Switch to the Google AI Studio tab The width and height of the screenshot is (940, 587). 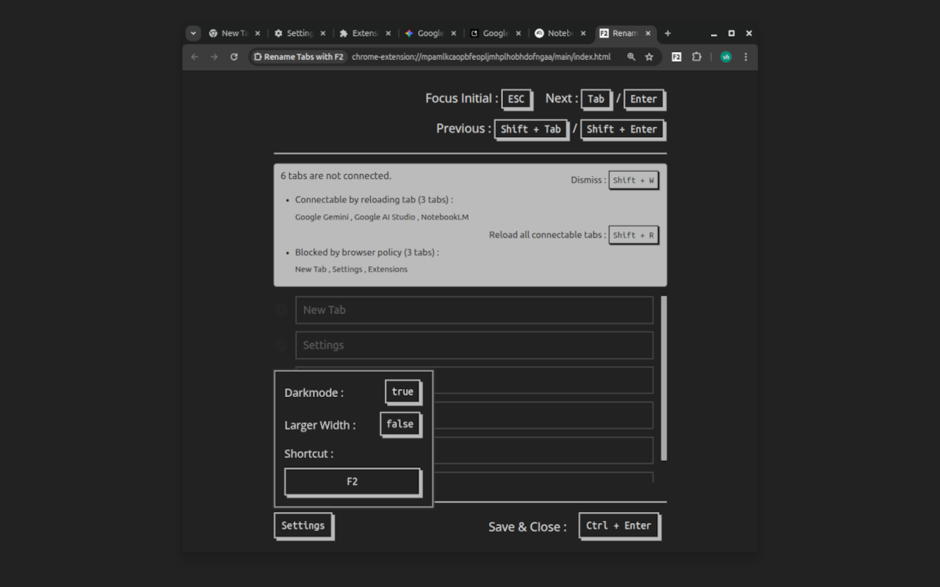(x=495, y=33)
